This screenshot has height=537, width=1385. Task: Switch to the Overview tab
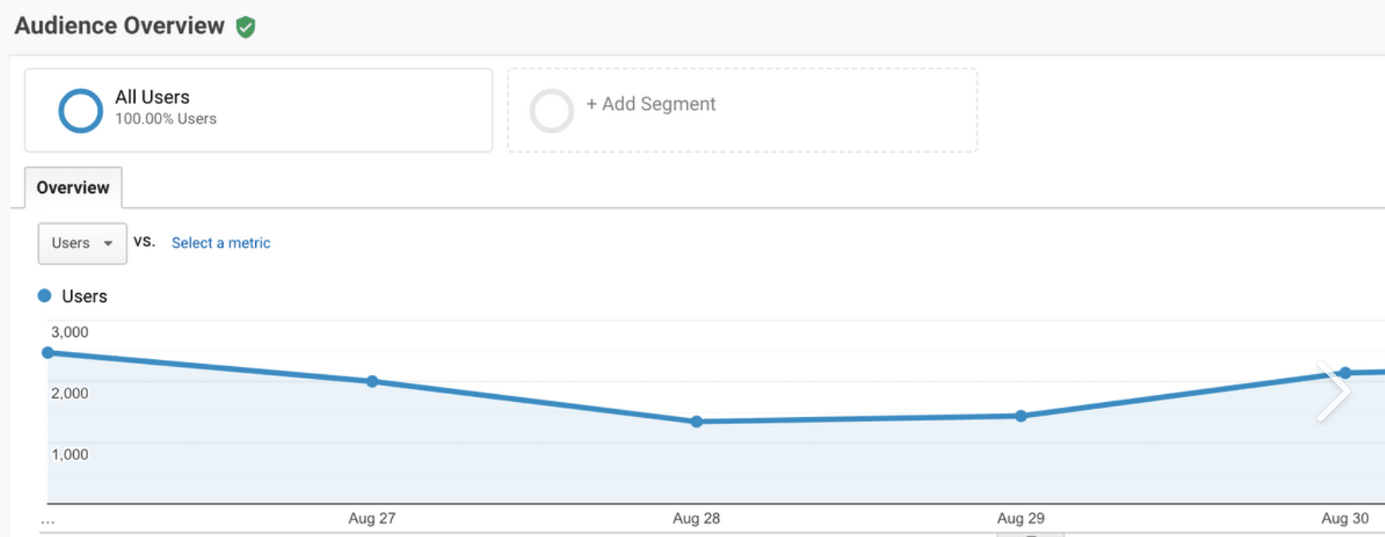tap(72, 187)
